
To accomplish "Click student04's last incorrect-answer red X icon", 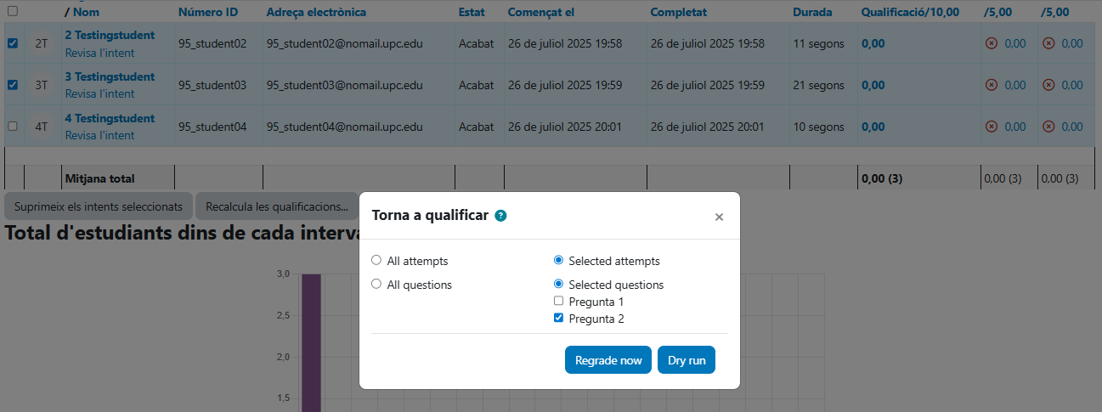I will (x=1048, y=127).
